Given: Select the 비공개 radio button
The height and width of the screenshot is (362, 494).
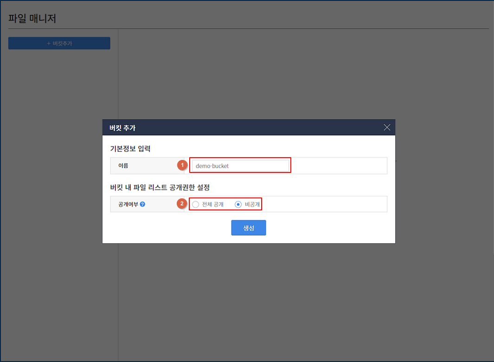Looking at the screenshot, I should point(238,204).
